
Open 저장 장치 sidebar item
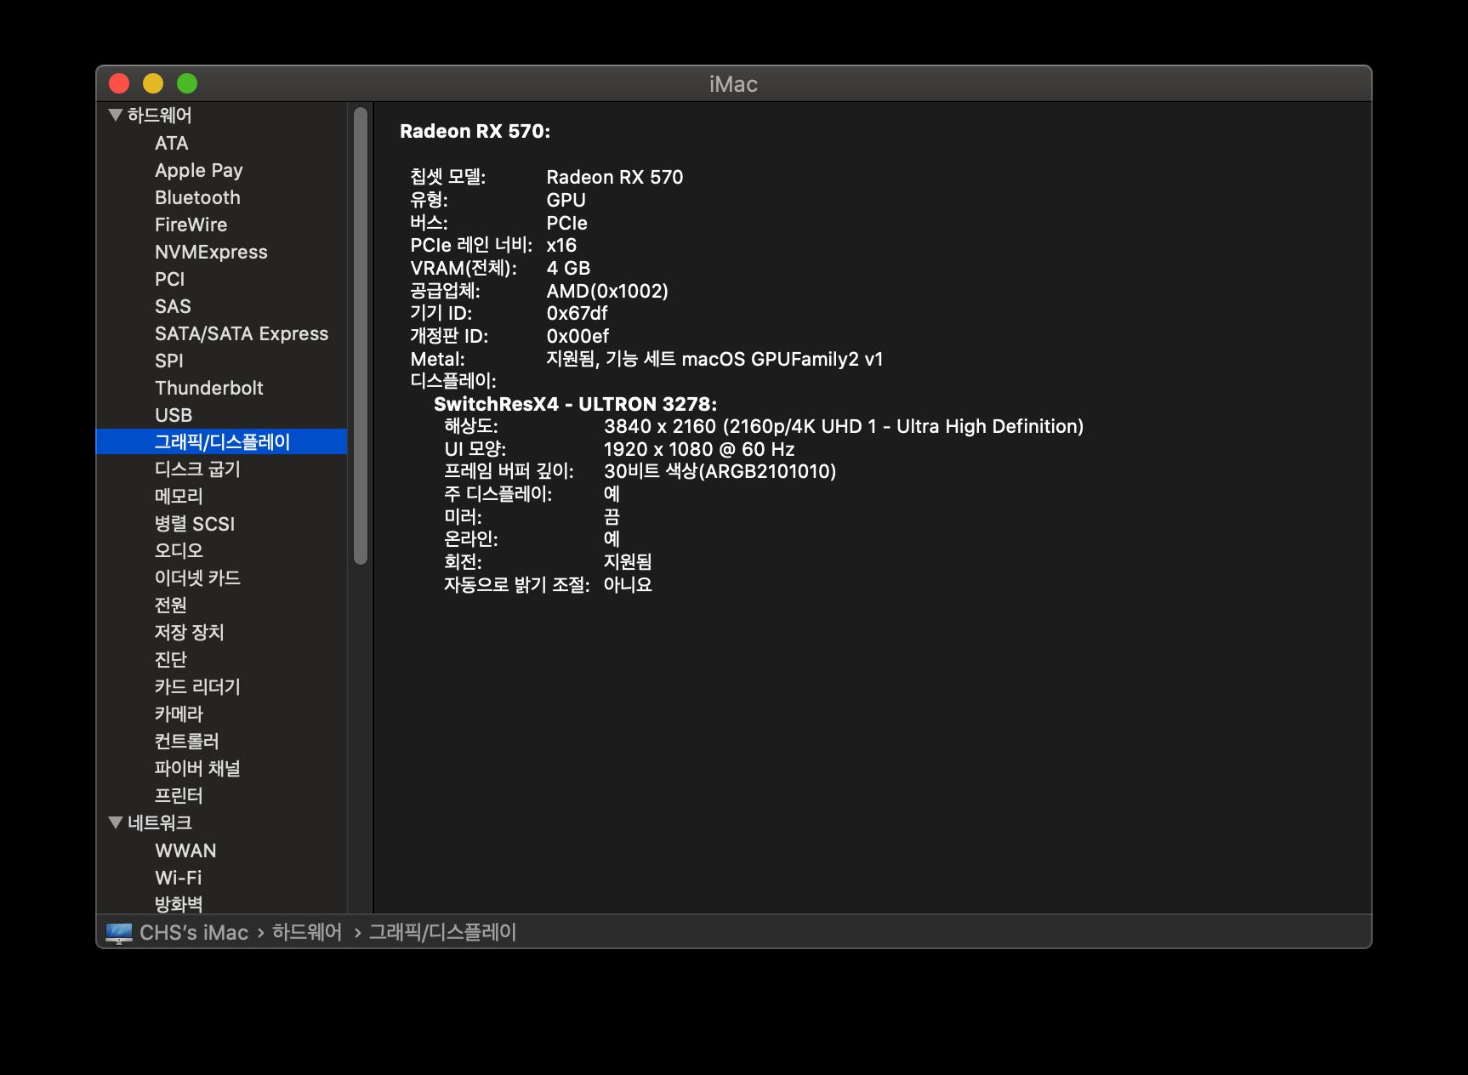(x=190, y=632)
